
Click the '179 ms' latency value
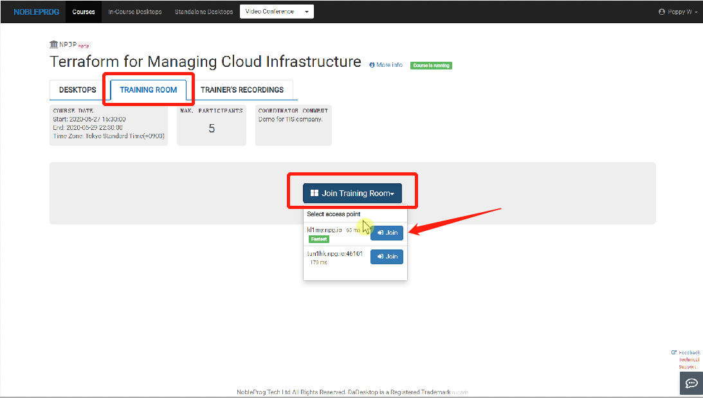319,262
